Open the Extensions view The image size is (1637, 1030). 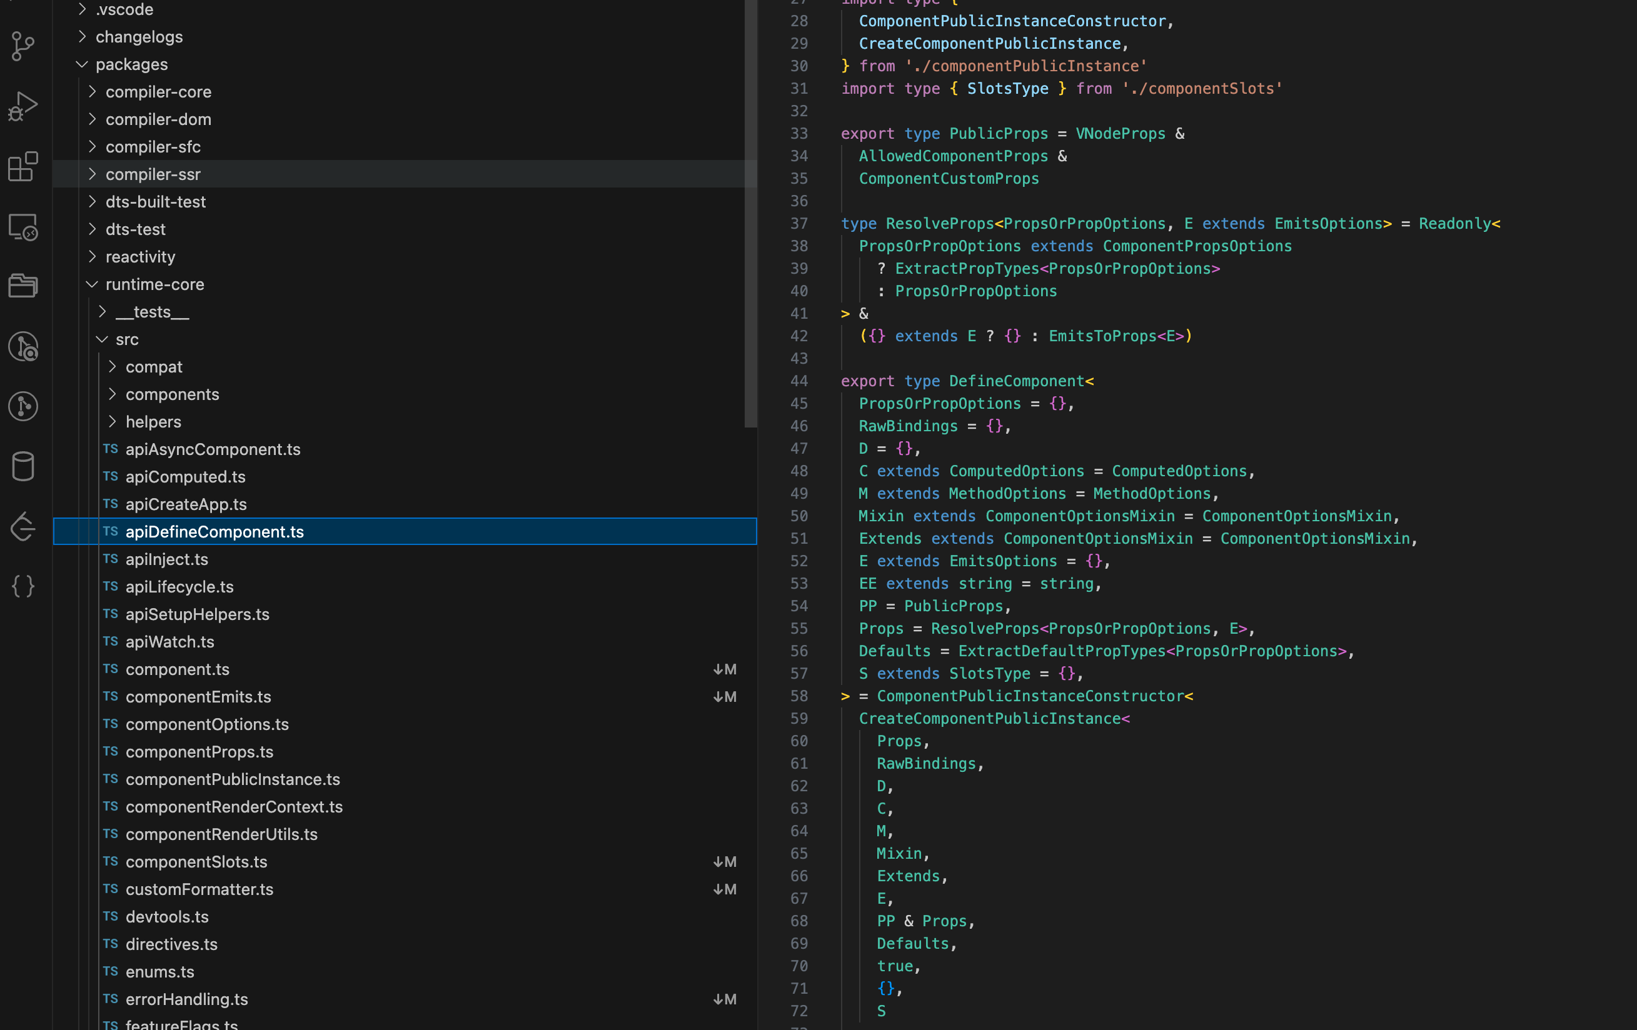pos(24,166)
